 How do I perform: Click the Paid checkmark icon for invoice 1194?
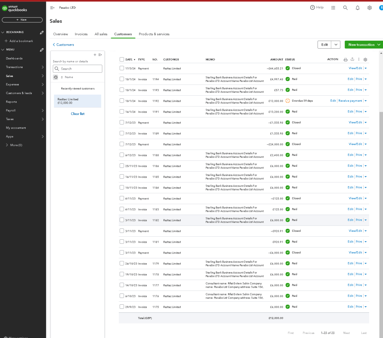click(x=288, y=79)
